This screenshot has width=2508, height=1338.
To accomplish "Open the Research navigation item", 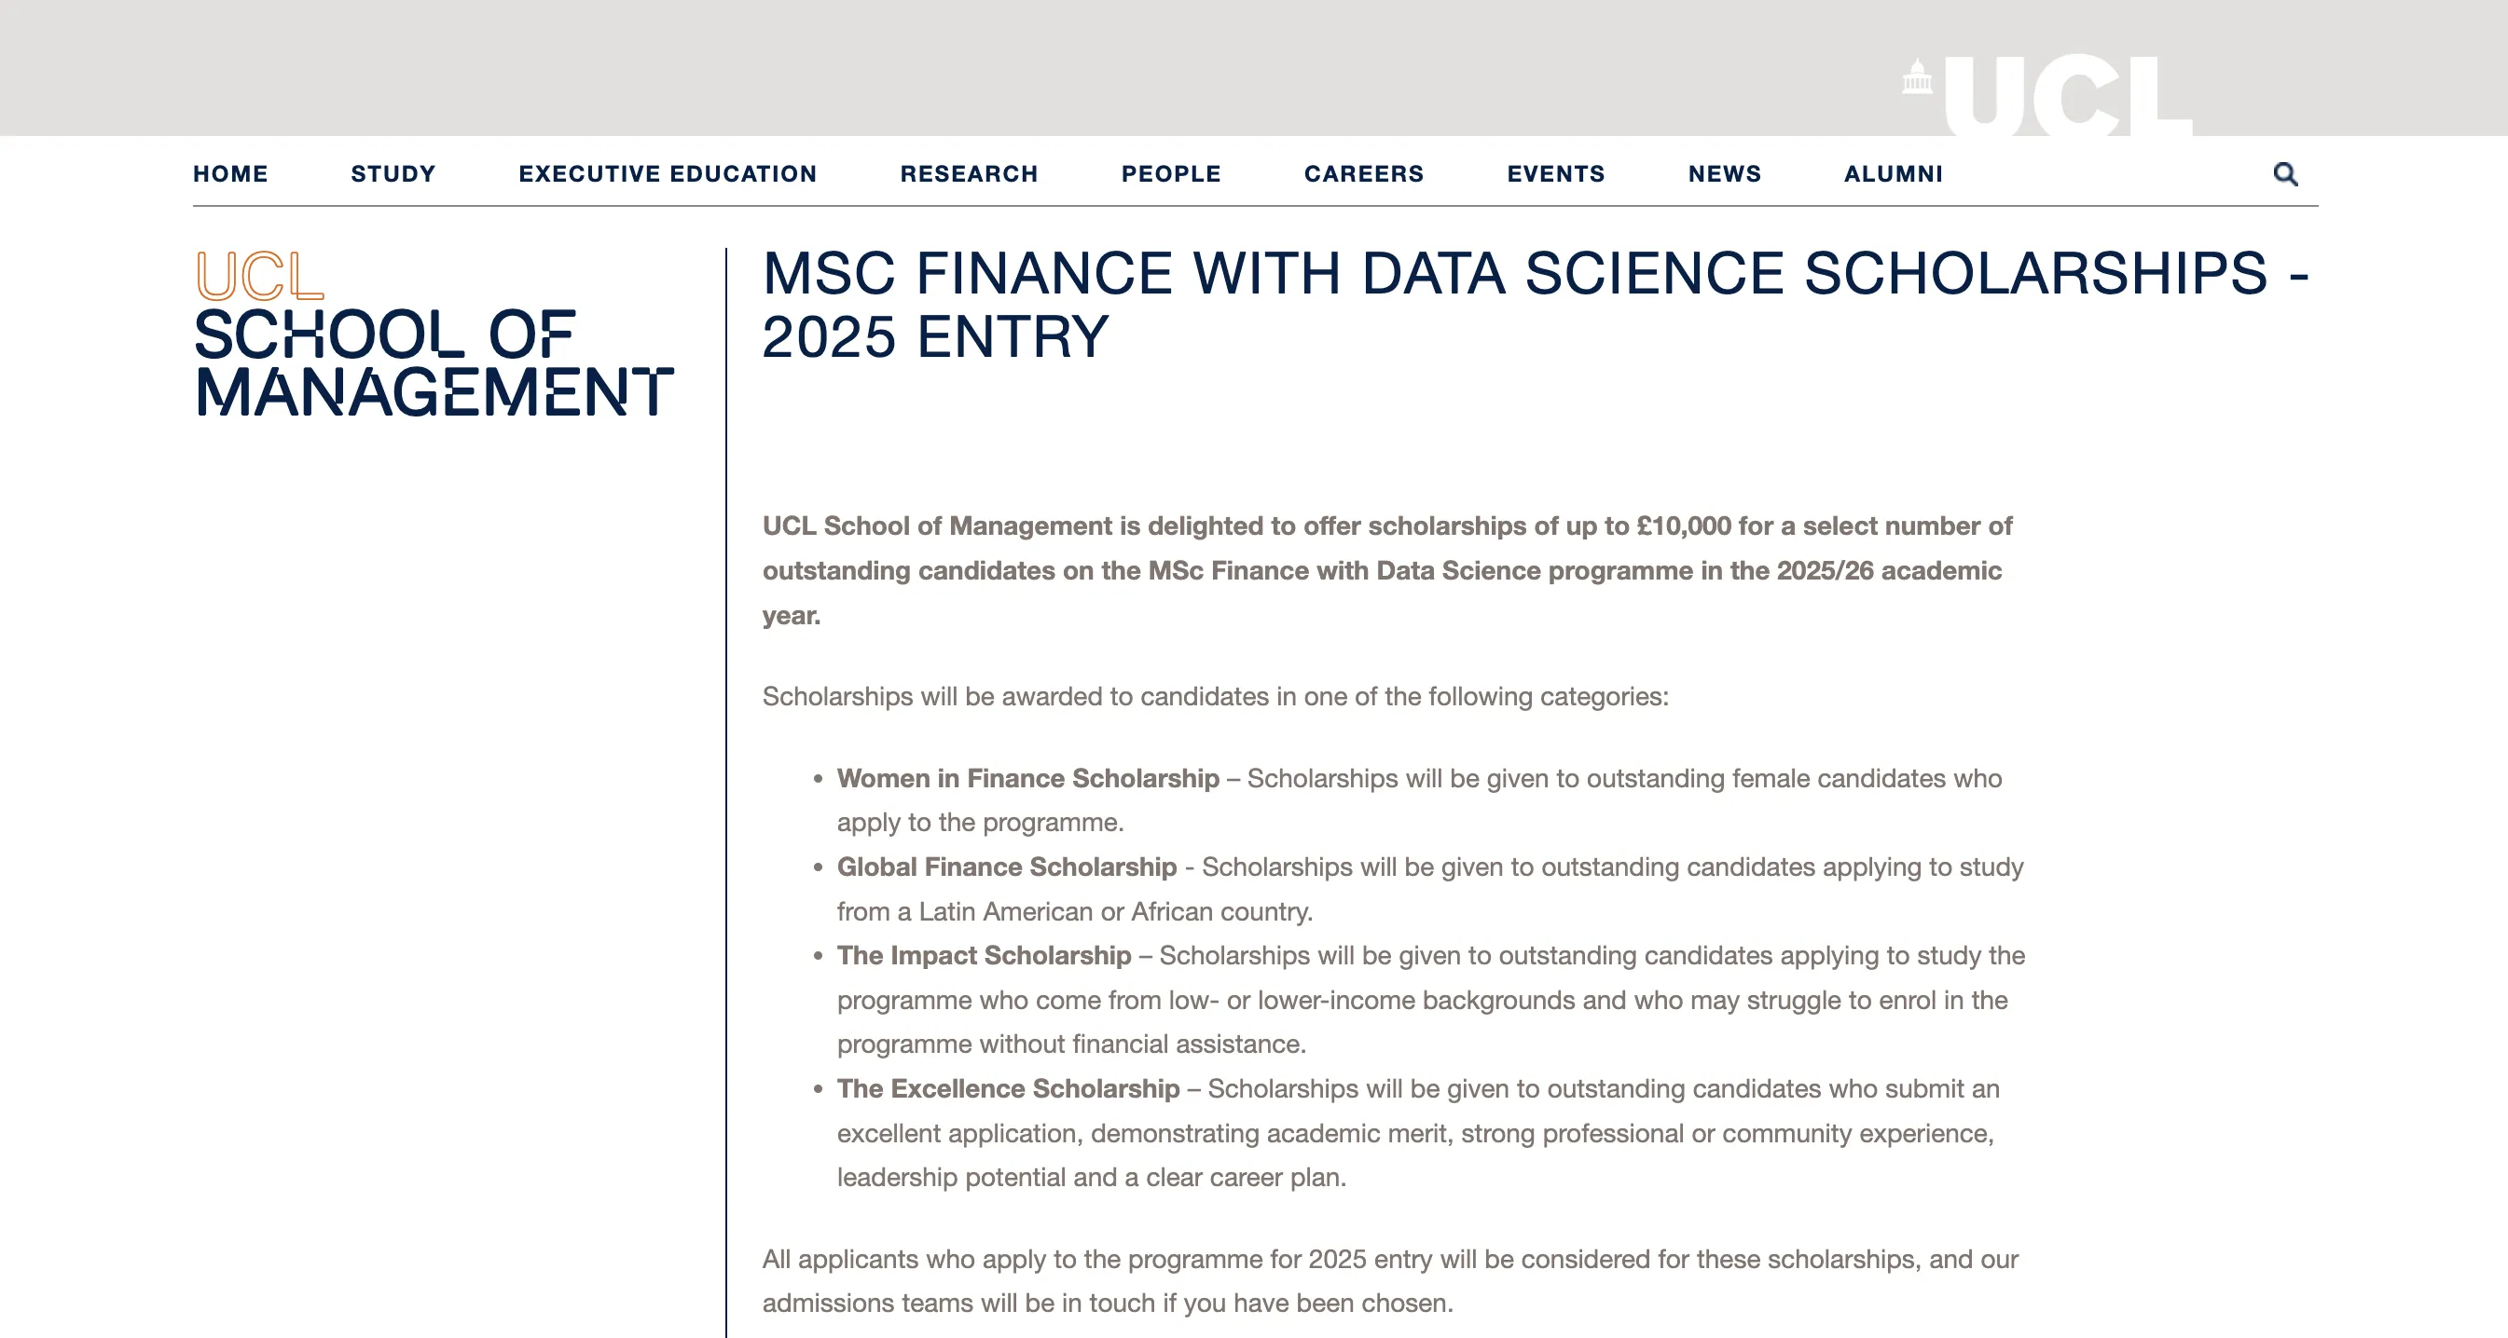I will click(969, 174).
